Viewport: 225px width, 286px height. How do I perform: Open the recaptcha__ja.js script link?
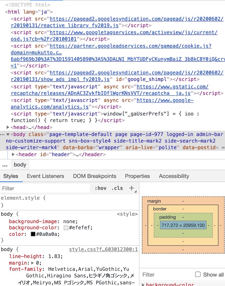(x=110, y=90)
